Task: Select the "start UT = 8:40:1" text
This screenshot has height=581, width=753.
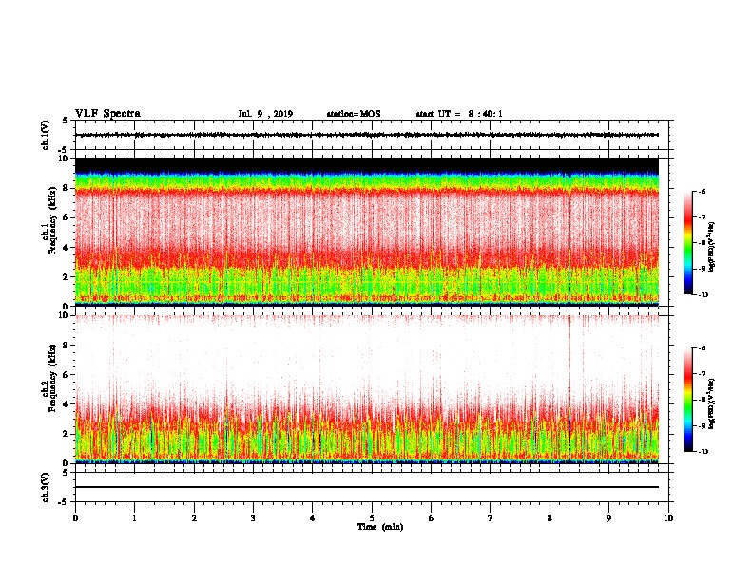Action: point(459,114)
